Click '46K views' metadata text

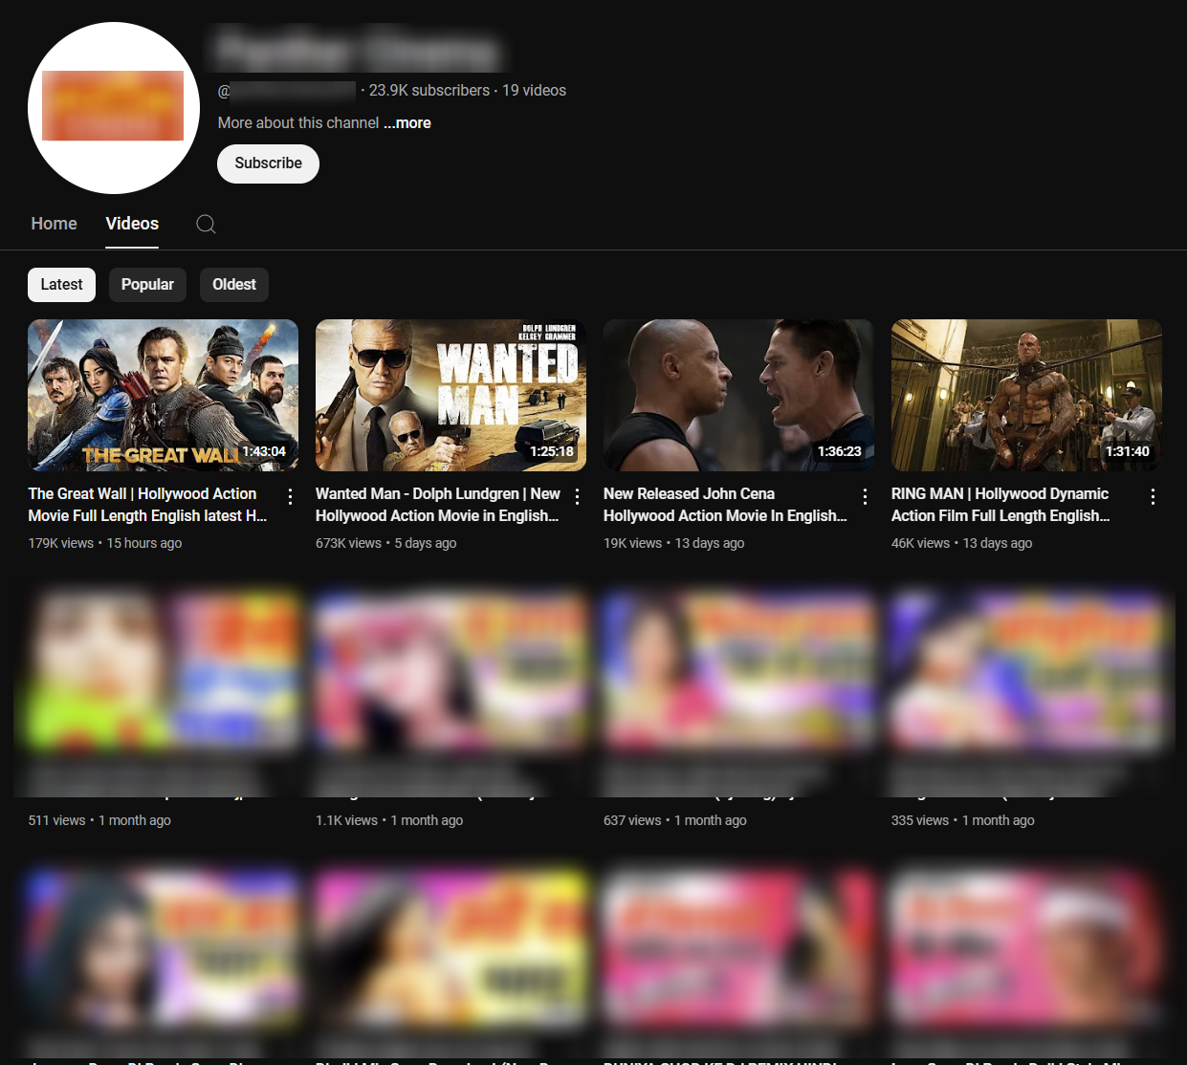(x=921, y=543)
